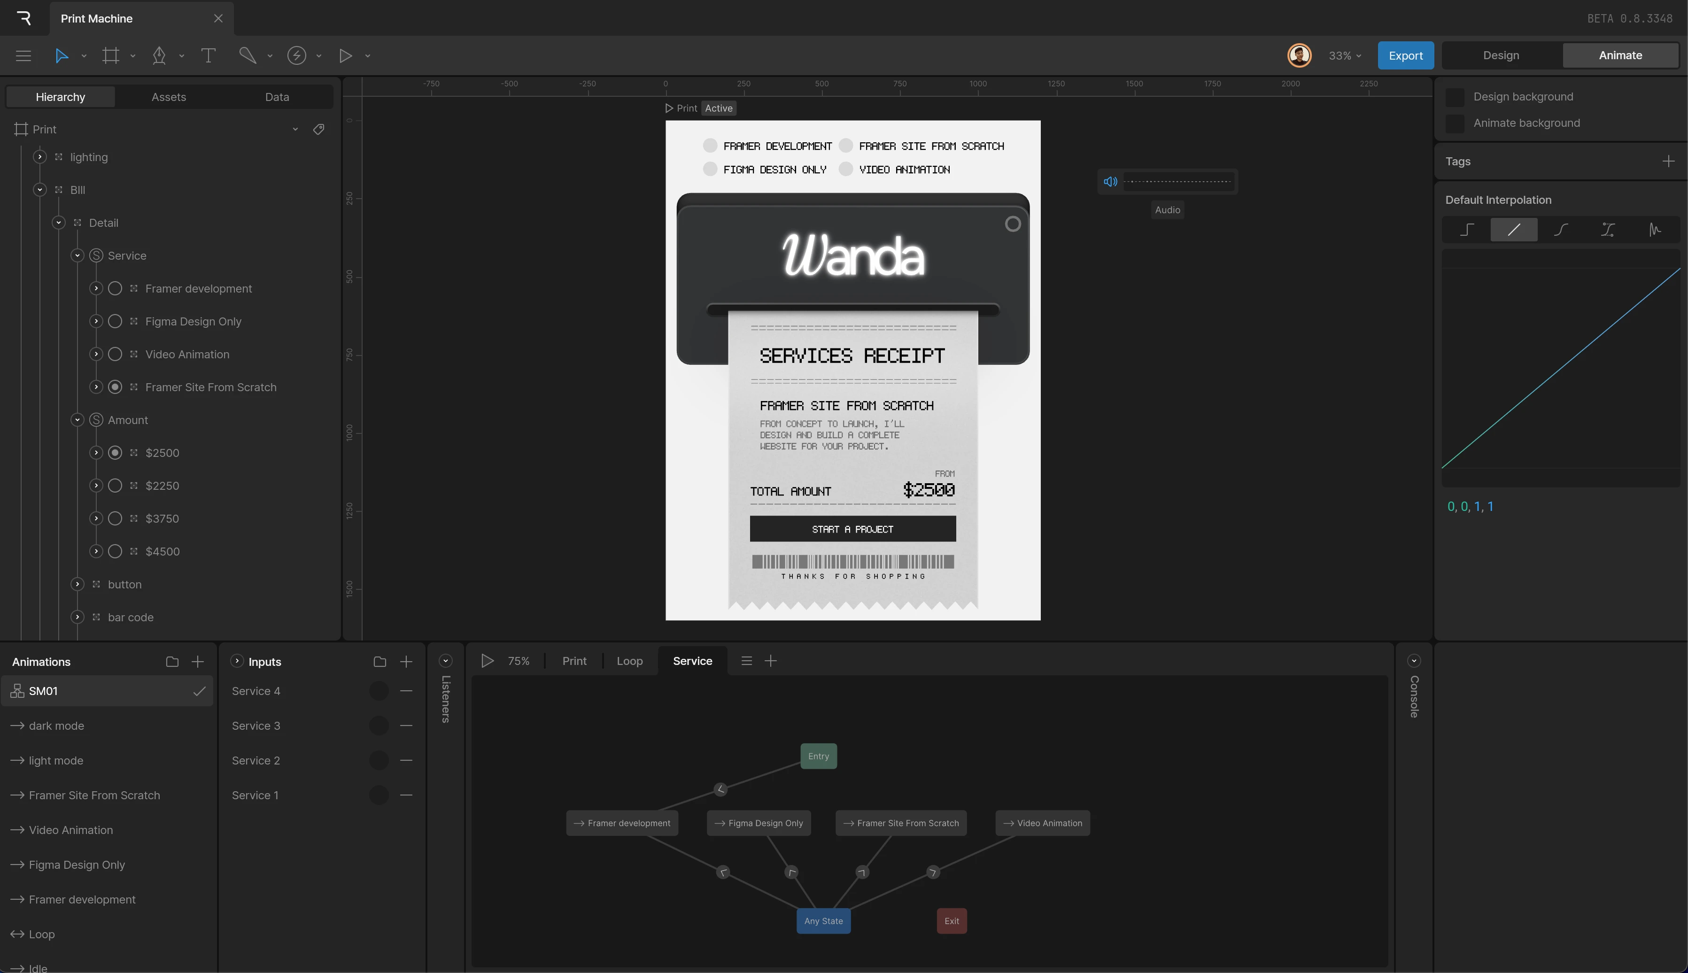This screenshot has width=1688, height=973.
Task: Select the Hold interpolation icon
Action: pos(1467,230)
